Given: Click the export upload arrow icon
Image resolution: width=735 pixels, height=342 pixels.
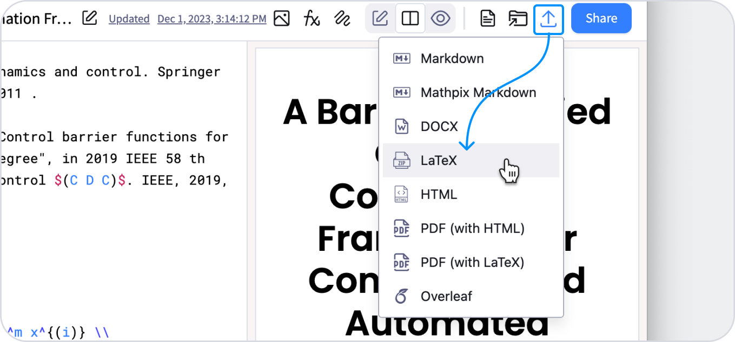Looking at the screenshot, I should tap(548, 19).
